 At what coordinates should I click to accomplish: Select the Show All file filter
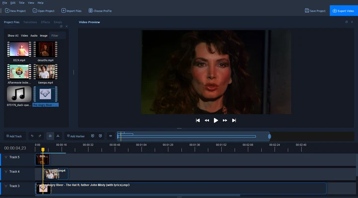tap(13, 36)
